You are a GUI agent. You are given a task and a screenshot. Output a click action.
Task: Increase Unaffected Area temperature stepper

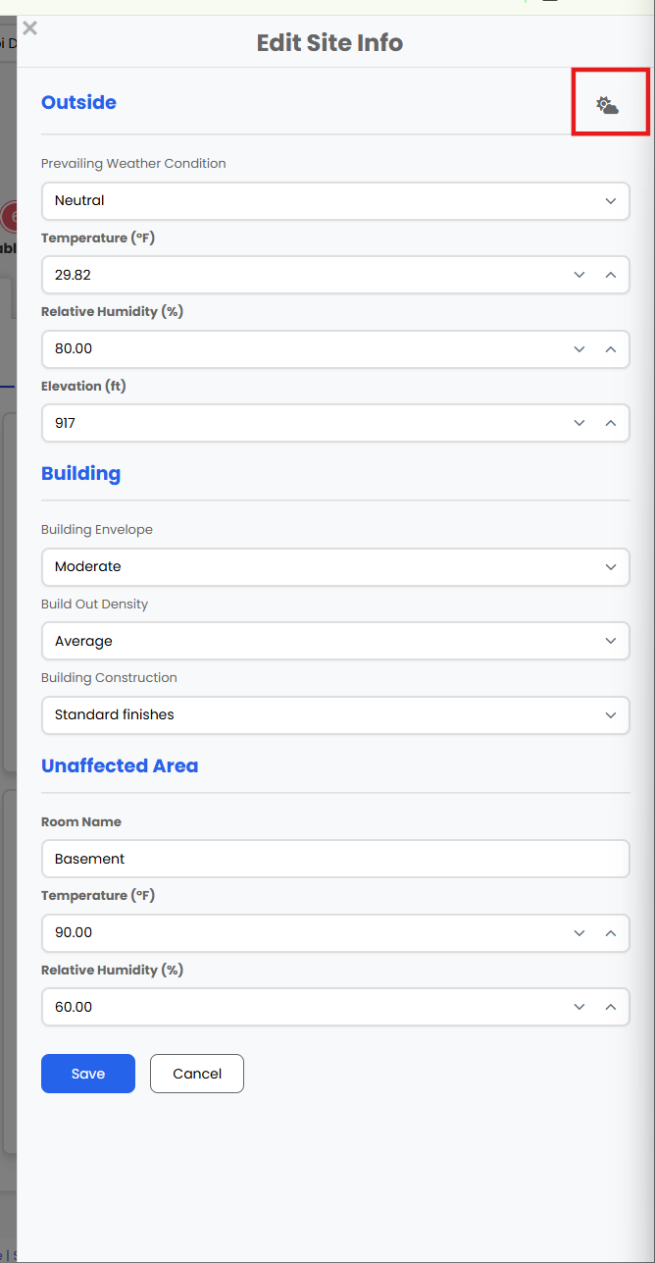(x=610, y=932)
